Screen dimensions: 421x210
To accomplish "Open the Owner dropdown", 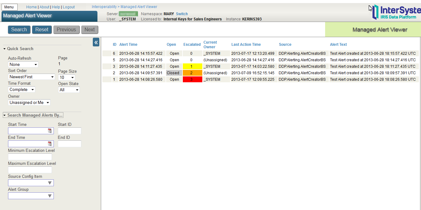I will pyautogui.click(x=29, y=102).
